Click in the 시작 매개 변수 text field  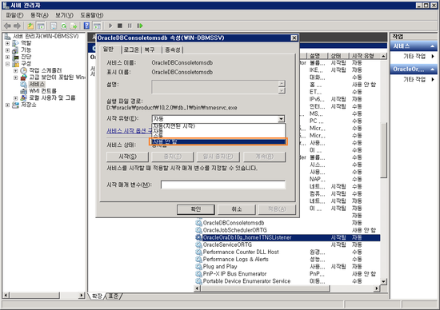coord(223,185)
